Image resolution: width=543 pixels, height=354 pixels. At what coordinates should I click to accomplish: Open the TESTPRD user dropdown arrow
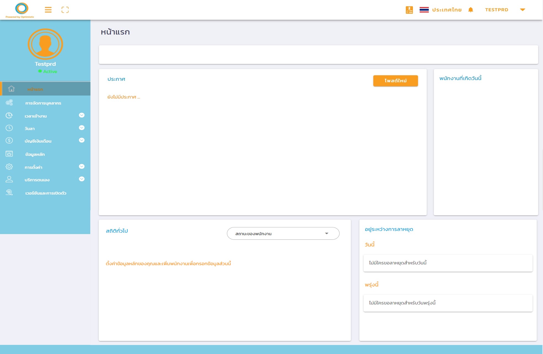click(522, 10)
